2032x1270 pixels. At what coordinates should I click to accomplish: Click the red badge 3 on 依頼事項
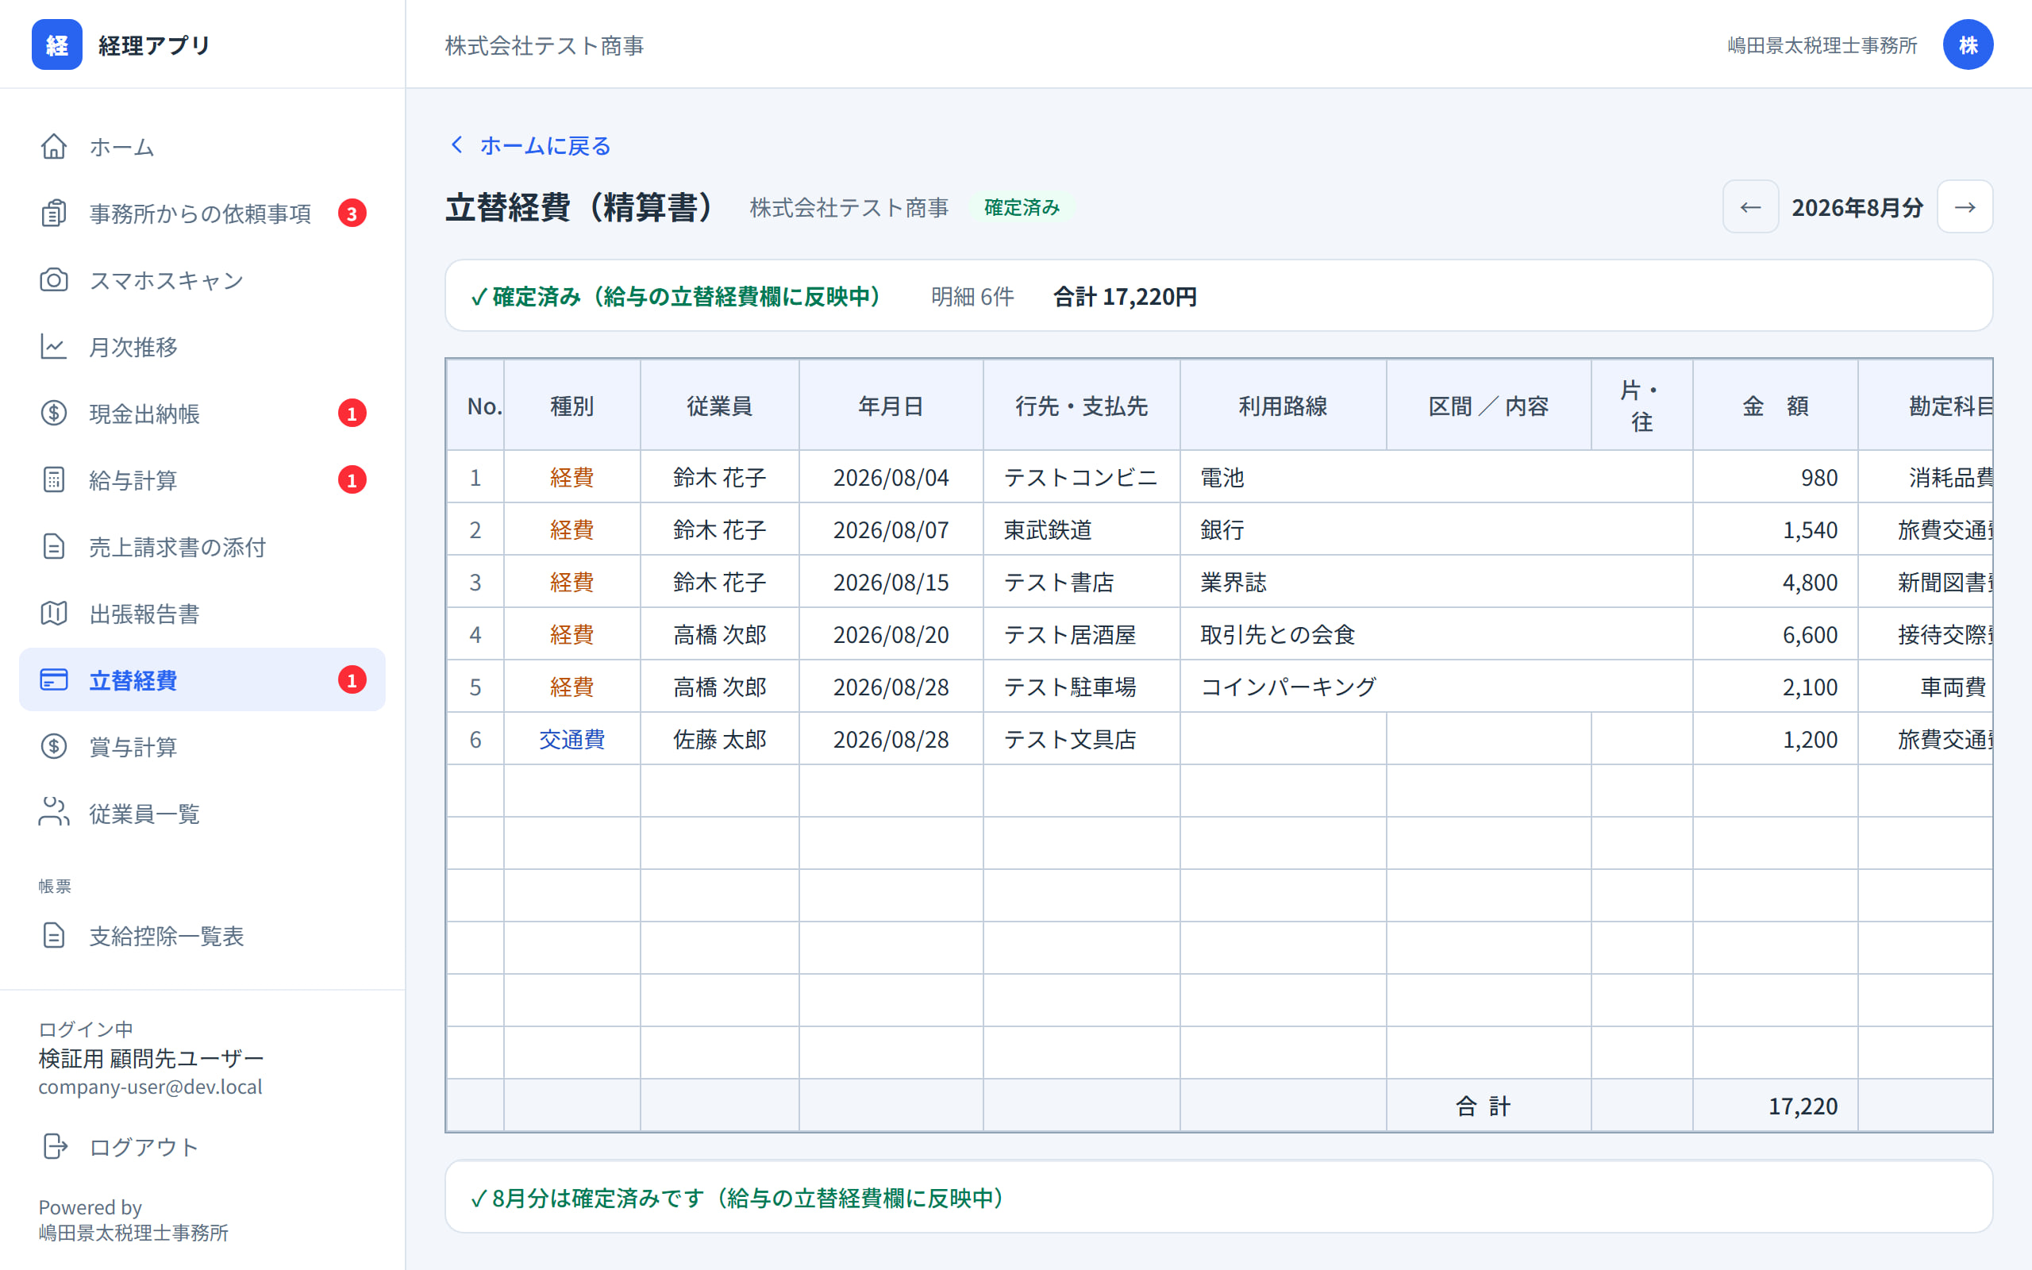point(352,214)
